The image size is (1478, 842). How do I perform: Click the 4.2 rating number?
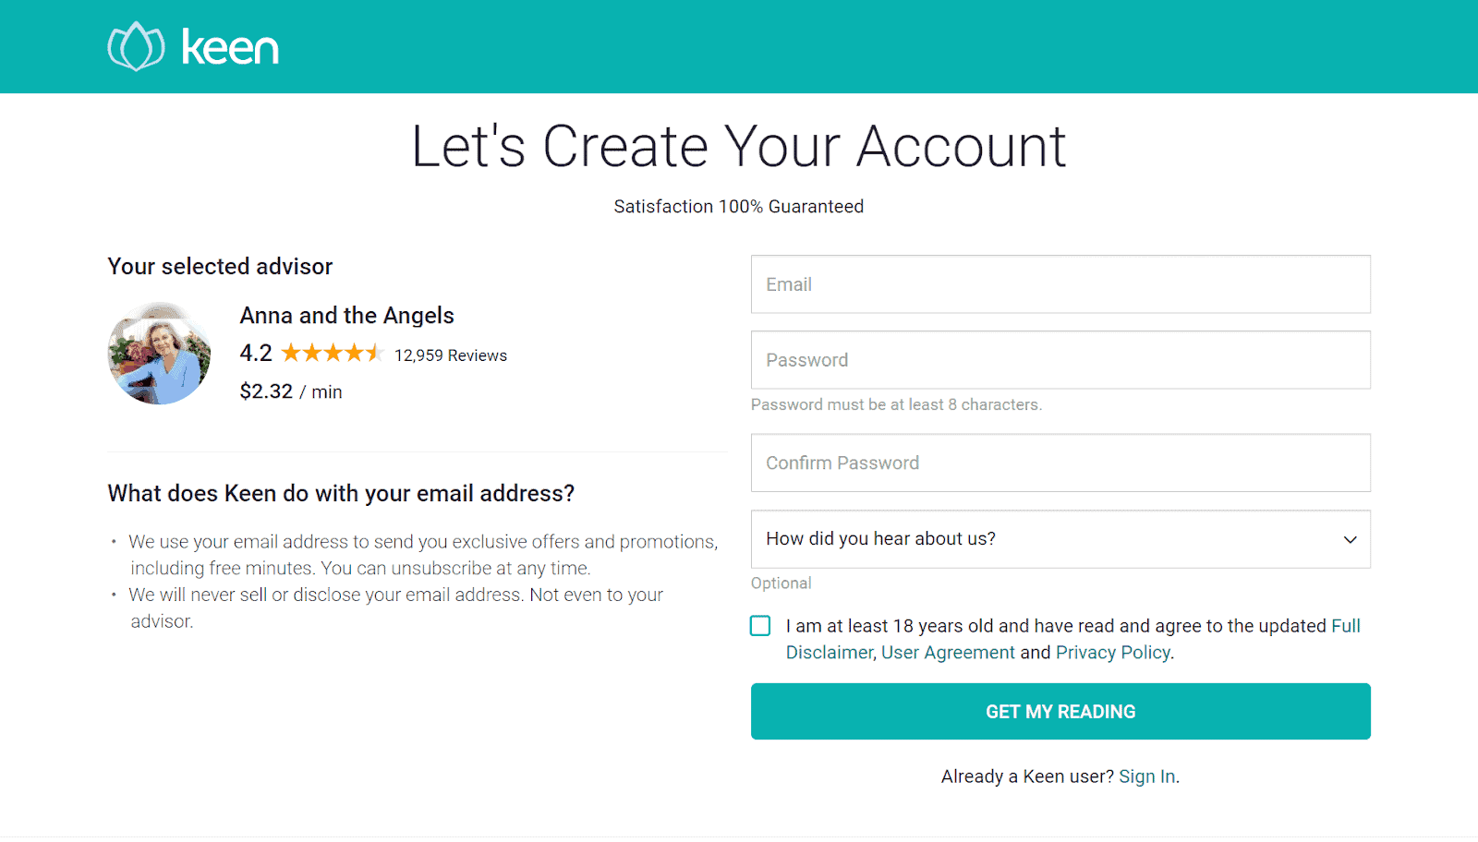(x=256, y=354)
